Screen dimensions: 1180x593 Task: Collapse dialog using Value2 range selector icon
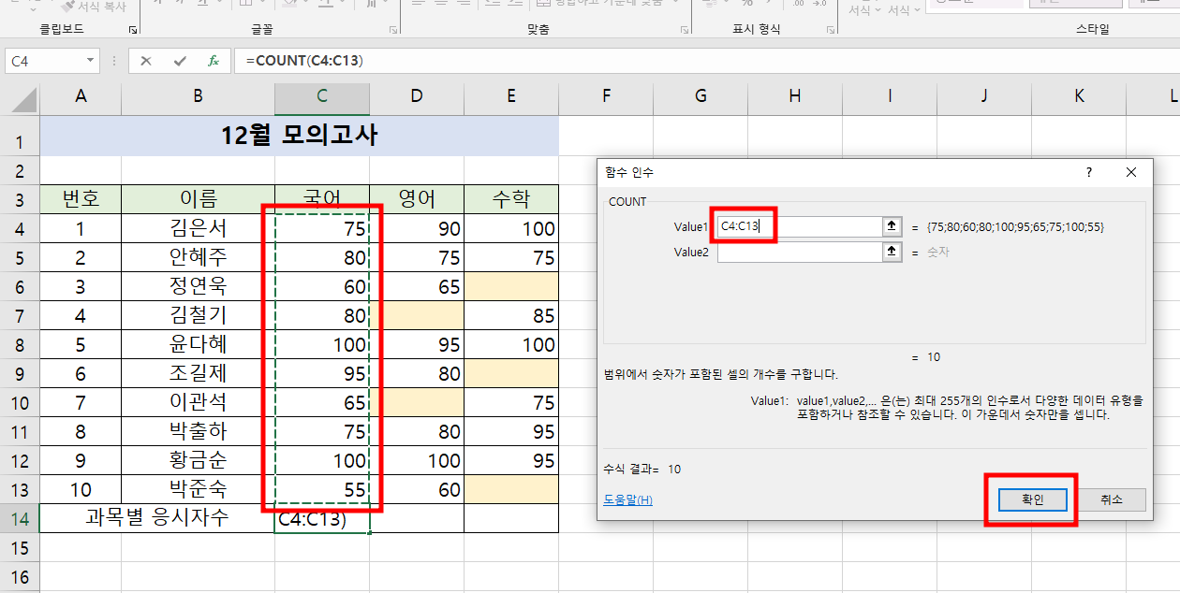891,252
